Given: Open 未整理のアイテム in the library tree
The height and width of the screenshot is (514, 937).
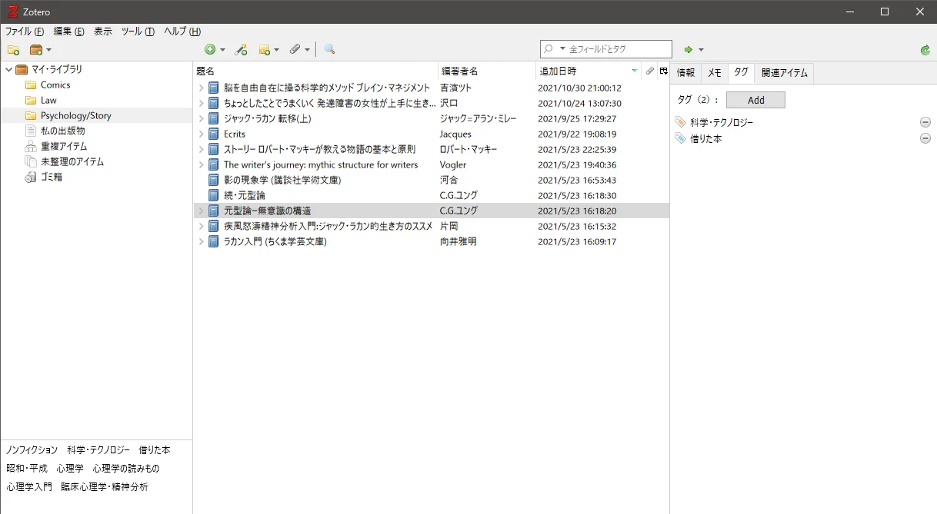Looking at the screenshot, I should pos(72,161).
